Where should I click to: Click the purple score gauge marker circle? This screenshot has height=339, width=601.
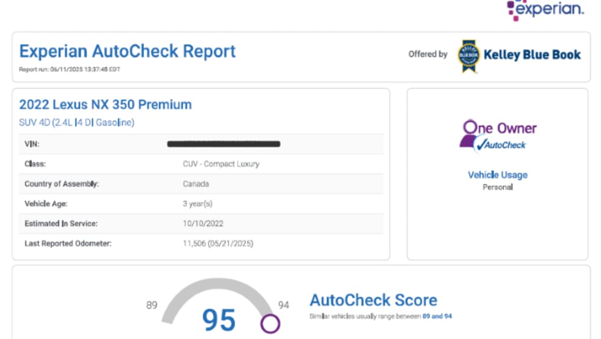[x=270, y=324]
